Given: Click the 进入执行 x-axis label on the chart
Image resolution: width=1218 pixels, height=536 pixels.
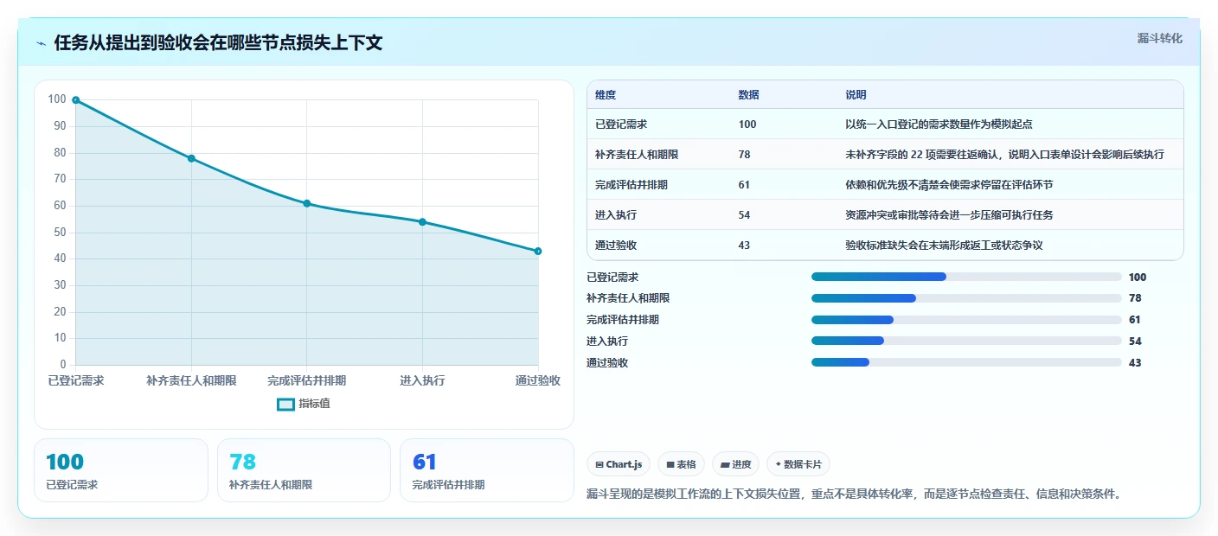Looking at the screenshot, I should [422, 380].
